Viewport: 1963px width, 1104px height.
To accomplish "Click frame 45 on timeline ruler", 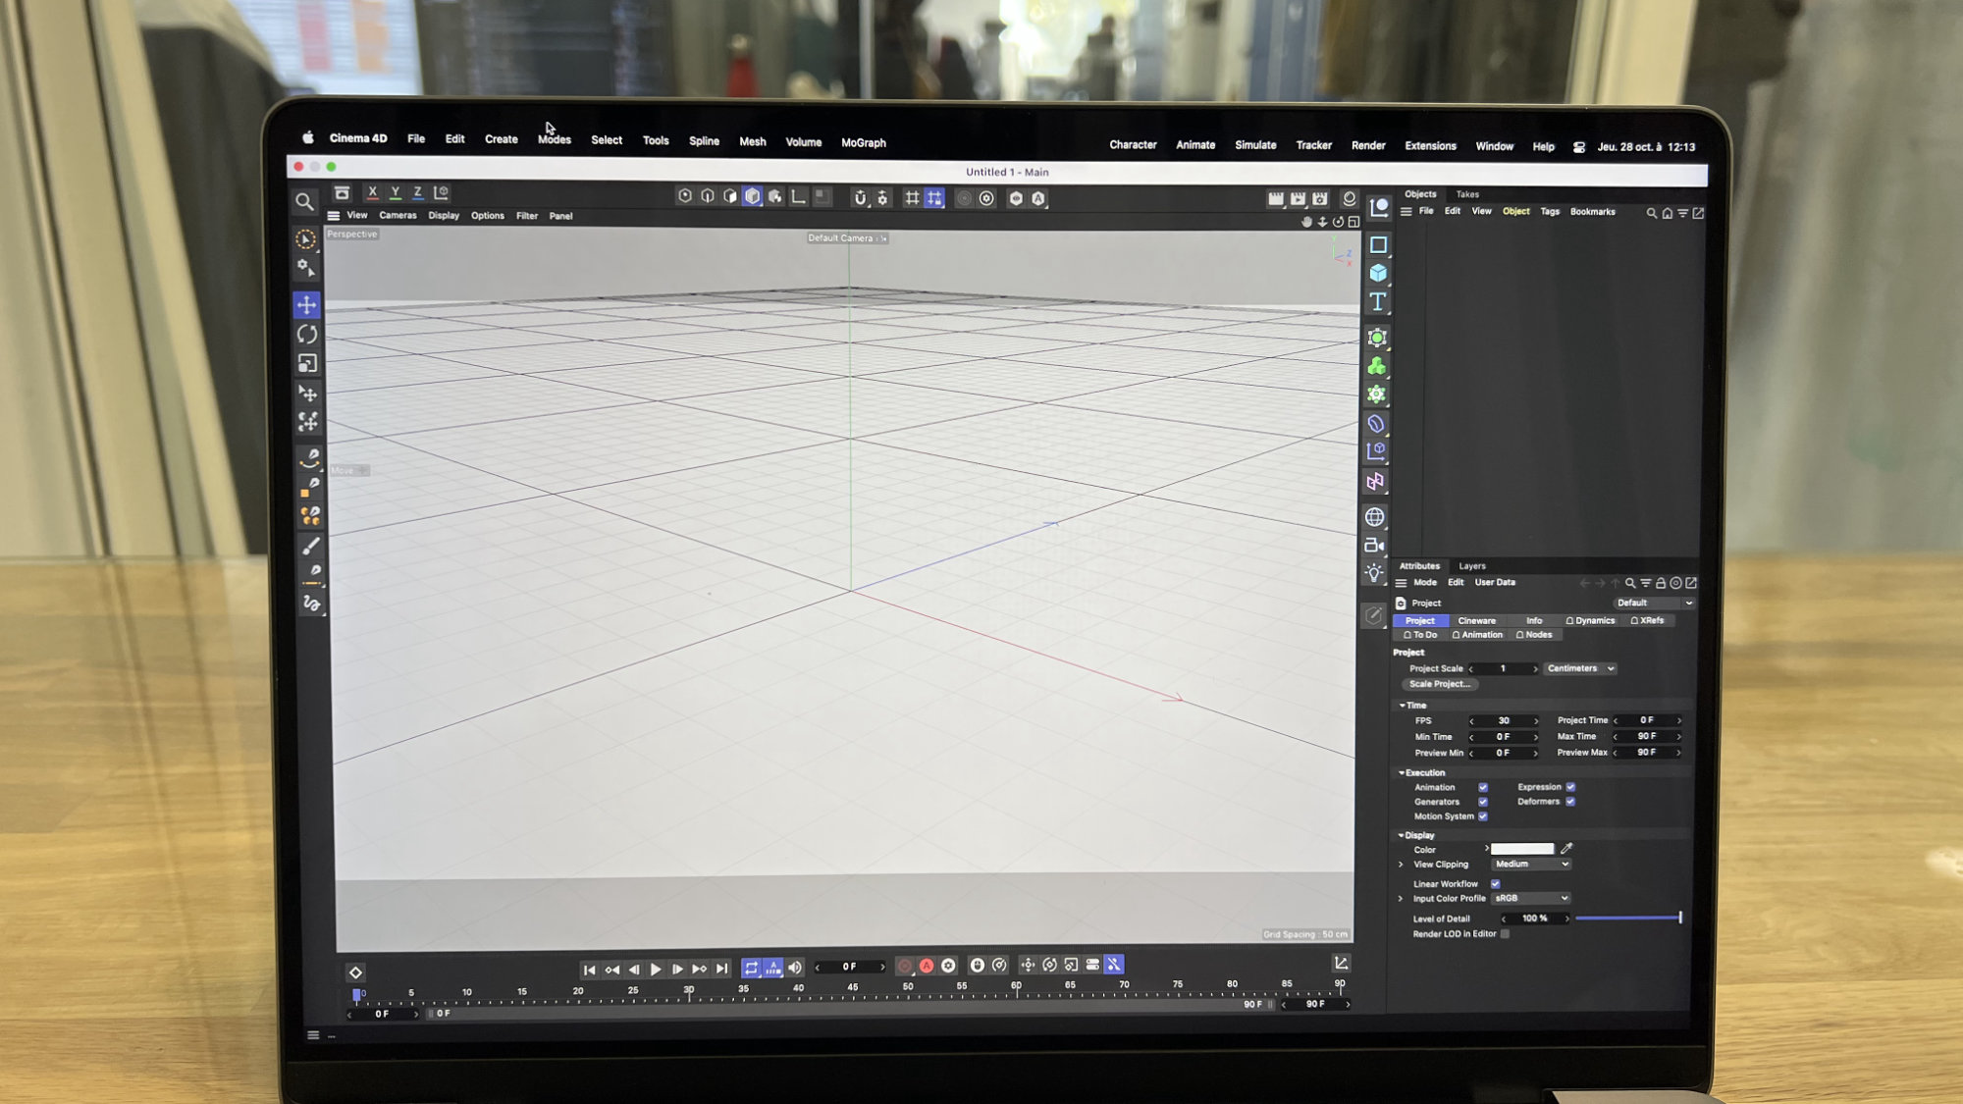I will (x=853, y=989).
